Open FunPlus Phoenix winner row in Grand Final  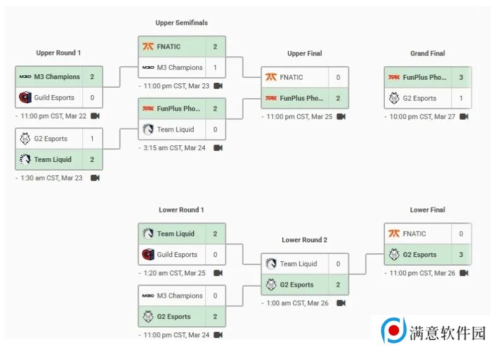click(x=428, y=77)
